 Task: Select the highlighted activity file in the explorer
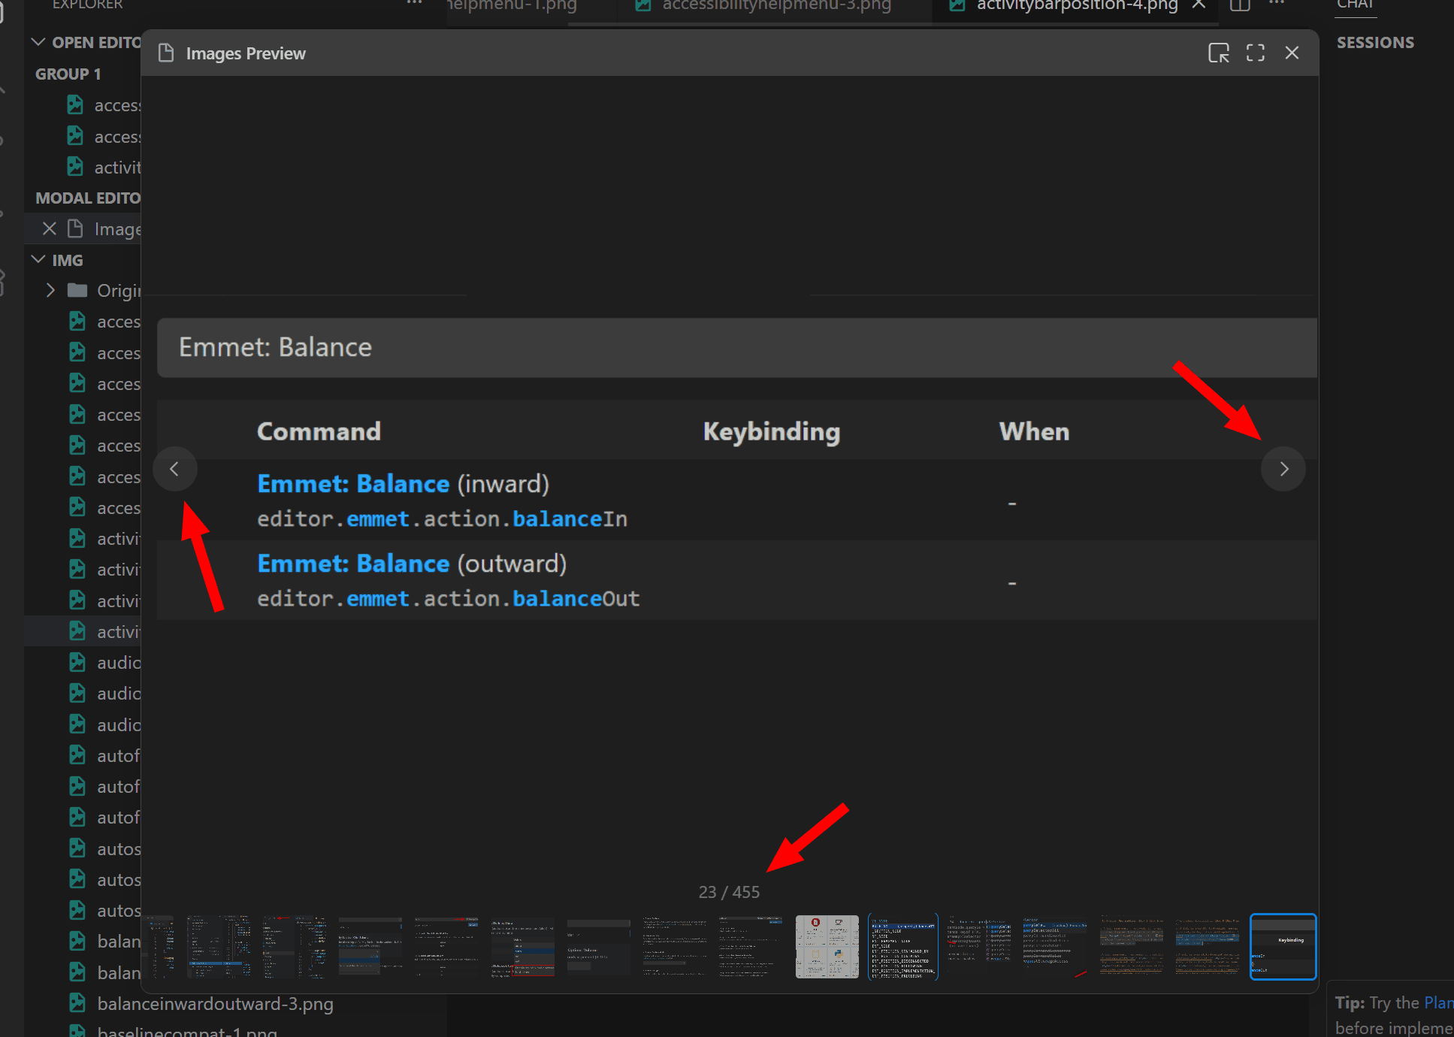click(x=116, y=631)
